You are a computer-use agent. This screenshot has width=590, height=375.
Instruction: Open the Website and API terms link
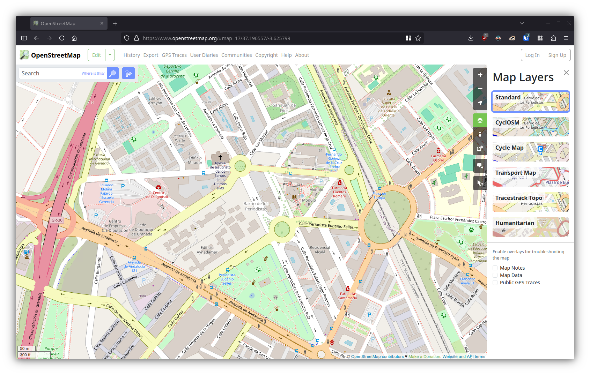tap(464, 357)
